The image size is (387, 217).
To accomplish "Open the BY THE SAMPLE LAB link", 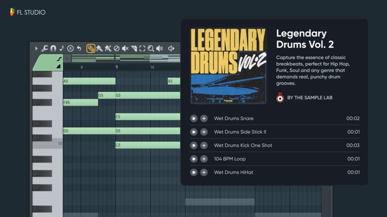I will click(310, 98).
